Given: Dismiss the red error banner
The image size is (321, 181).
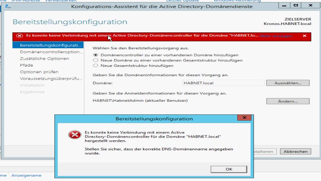Looking at the screenshot, I should click(305, 36).
